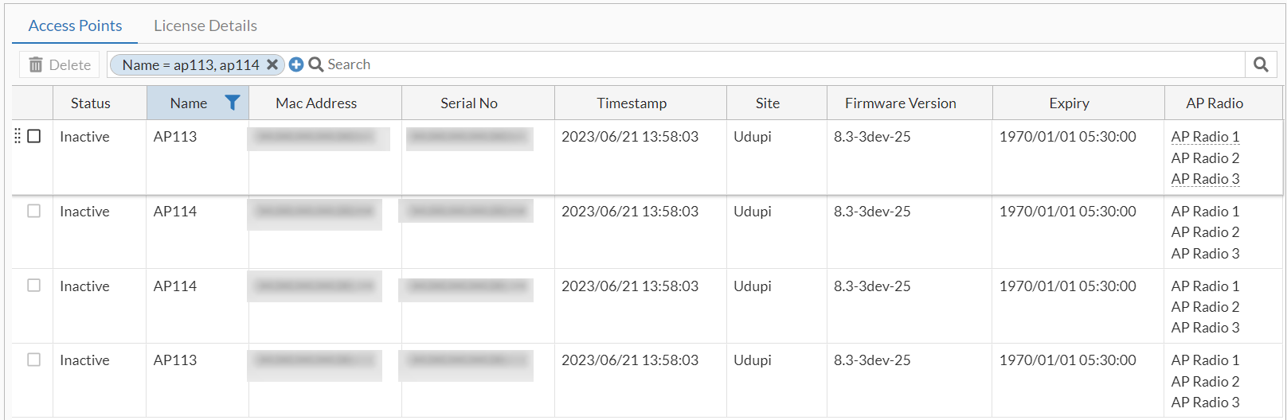Select the first AP113 row checkbox
Screen dimensions: 1287x420
34,136
